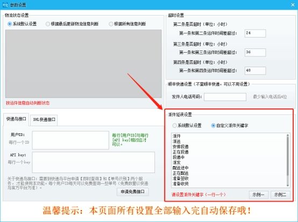Click the 派送 keyword line
Viewport: 298px width, 222px height.
176,141
